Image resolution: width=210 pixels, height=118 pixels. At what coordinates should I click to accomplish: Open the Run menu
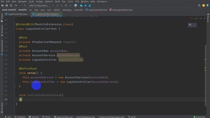tap(64, 1)
